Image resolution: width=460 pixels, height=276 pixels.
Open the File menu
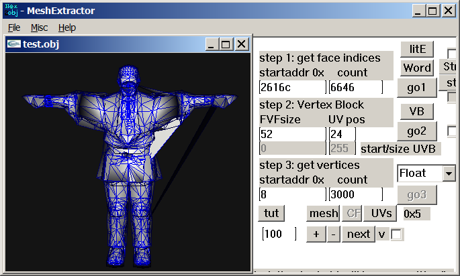pyautogui.click(x=14, y=27)
